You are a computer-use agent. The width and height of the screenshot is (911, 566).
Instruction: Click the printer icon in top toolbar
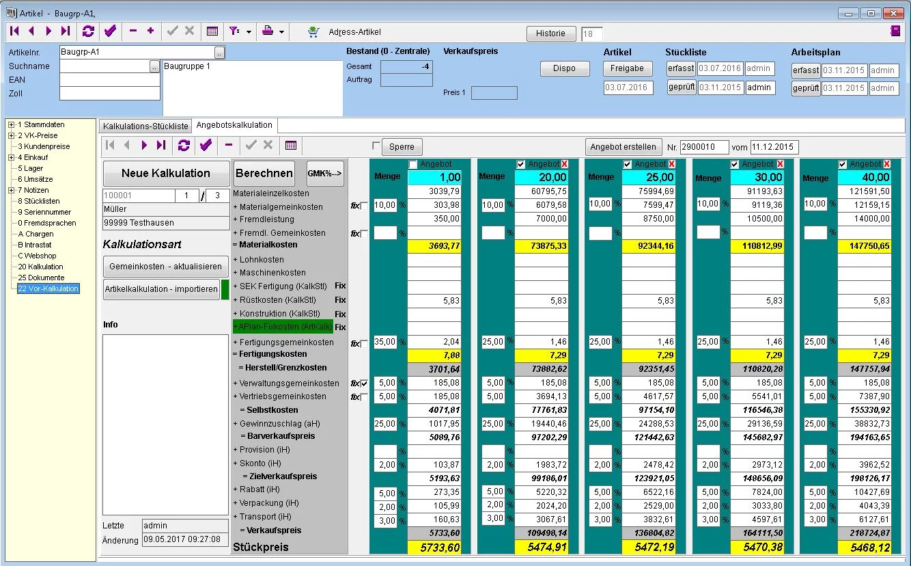[269, 31]
